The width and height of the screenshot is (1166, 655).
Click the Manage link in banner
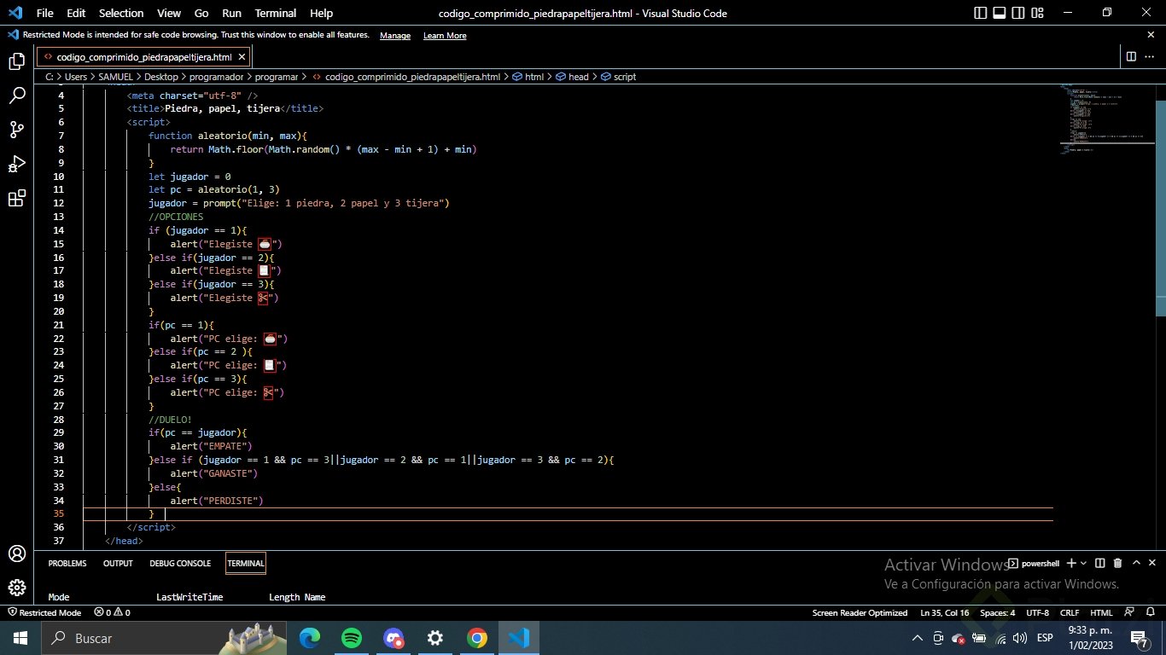(395, 36)
